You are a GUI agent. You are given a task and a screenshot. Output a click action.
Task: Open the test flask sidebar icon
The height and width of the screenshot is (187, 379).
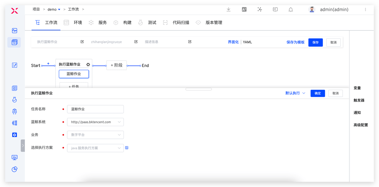pos(15,100)
